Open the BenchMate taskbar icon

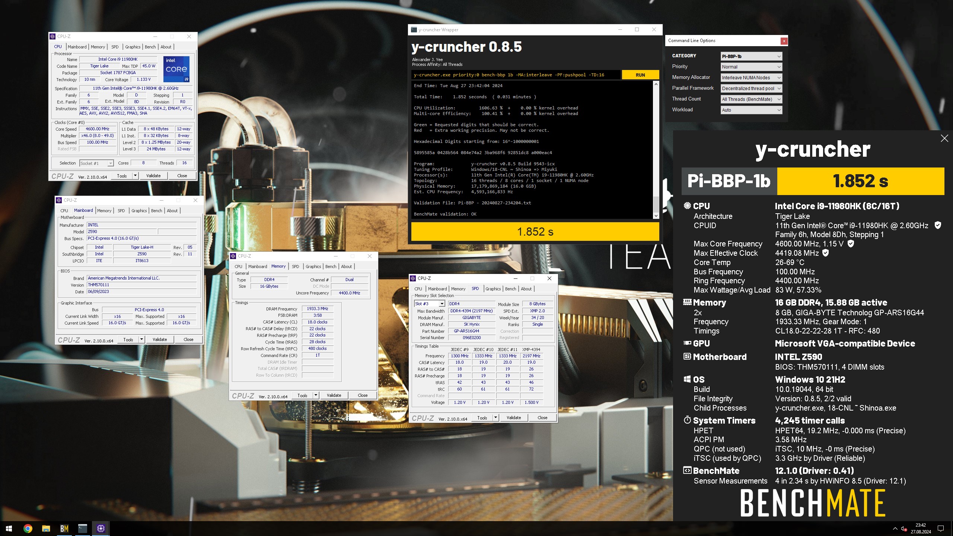[64, 528]
